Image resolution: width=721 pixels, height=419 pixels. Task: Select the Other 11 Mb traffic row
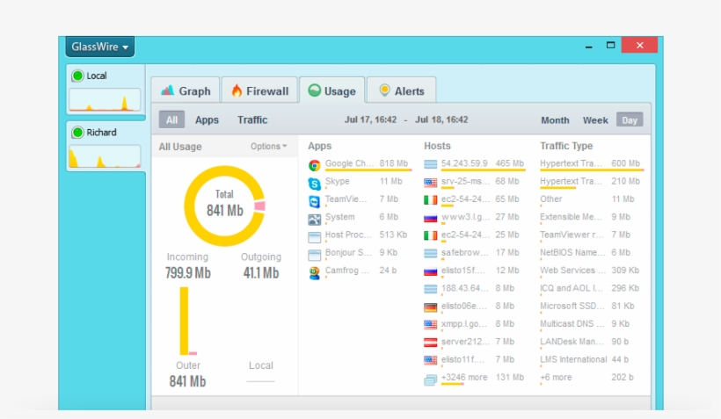coord(590,200)
